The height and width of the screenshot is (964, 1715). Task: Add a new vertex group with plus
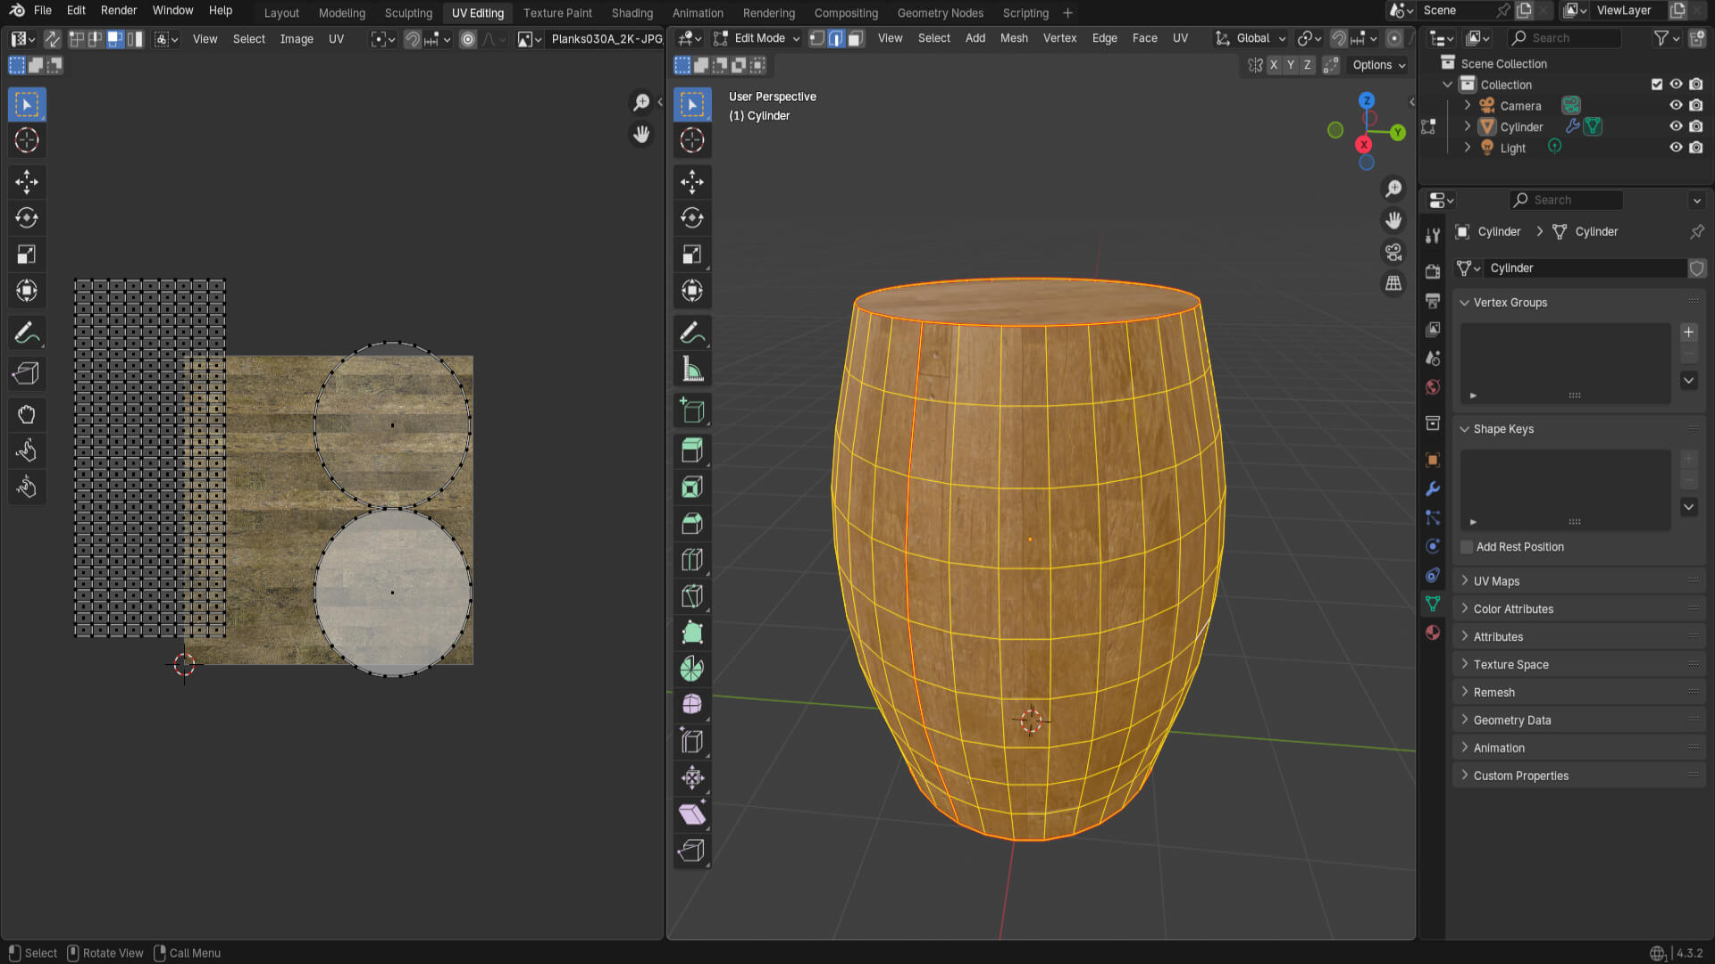(x=1688, y=332)
